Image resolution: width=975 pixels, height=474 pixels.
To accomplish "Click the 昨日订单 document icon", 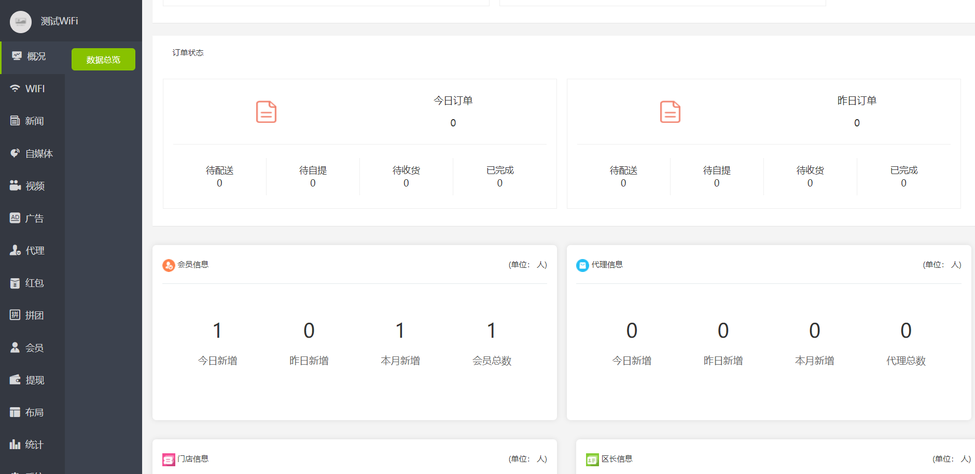I will click(670, 112).
